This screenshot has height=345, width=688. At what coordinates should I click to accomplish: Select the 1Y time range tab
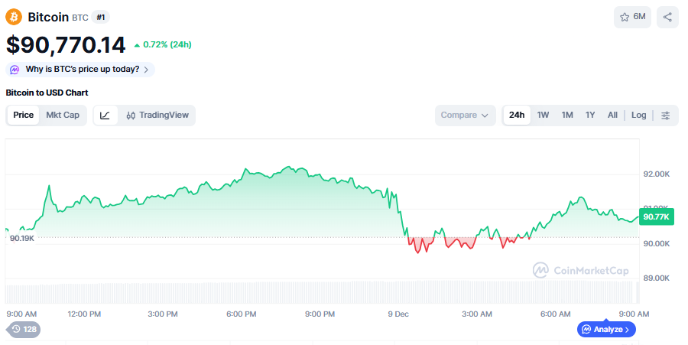pyautogui.click(x=590, y=116)
